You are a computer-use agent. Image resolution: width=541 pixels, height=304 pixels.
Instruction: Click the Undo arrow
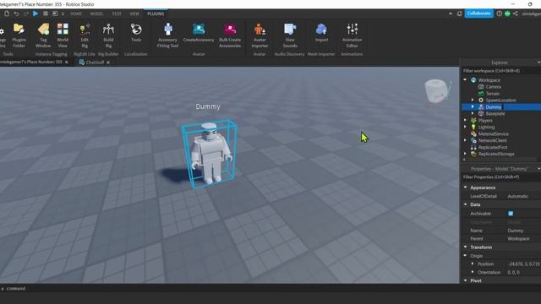click(x=16, y=14)
